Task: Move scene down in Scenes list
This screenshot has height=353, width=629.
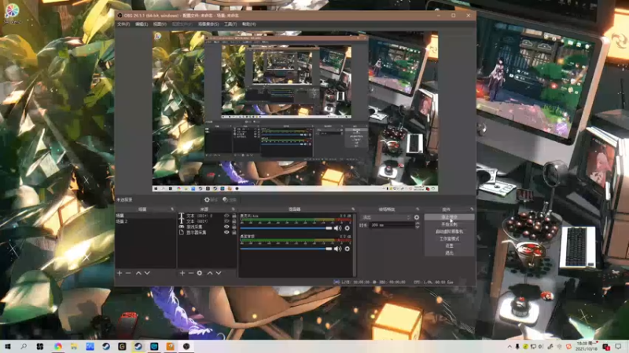Action: pos(147,273)
